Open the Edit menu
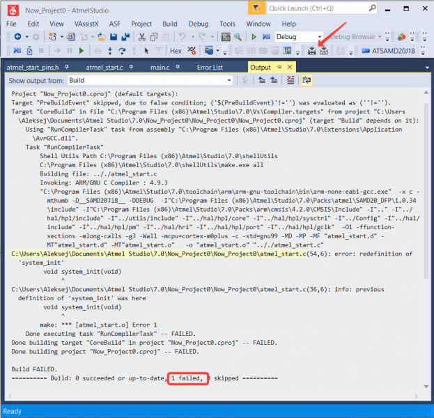434x418 pixels. click(33, 24)
